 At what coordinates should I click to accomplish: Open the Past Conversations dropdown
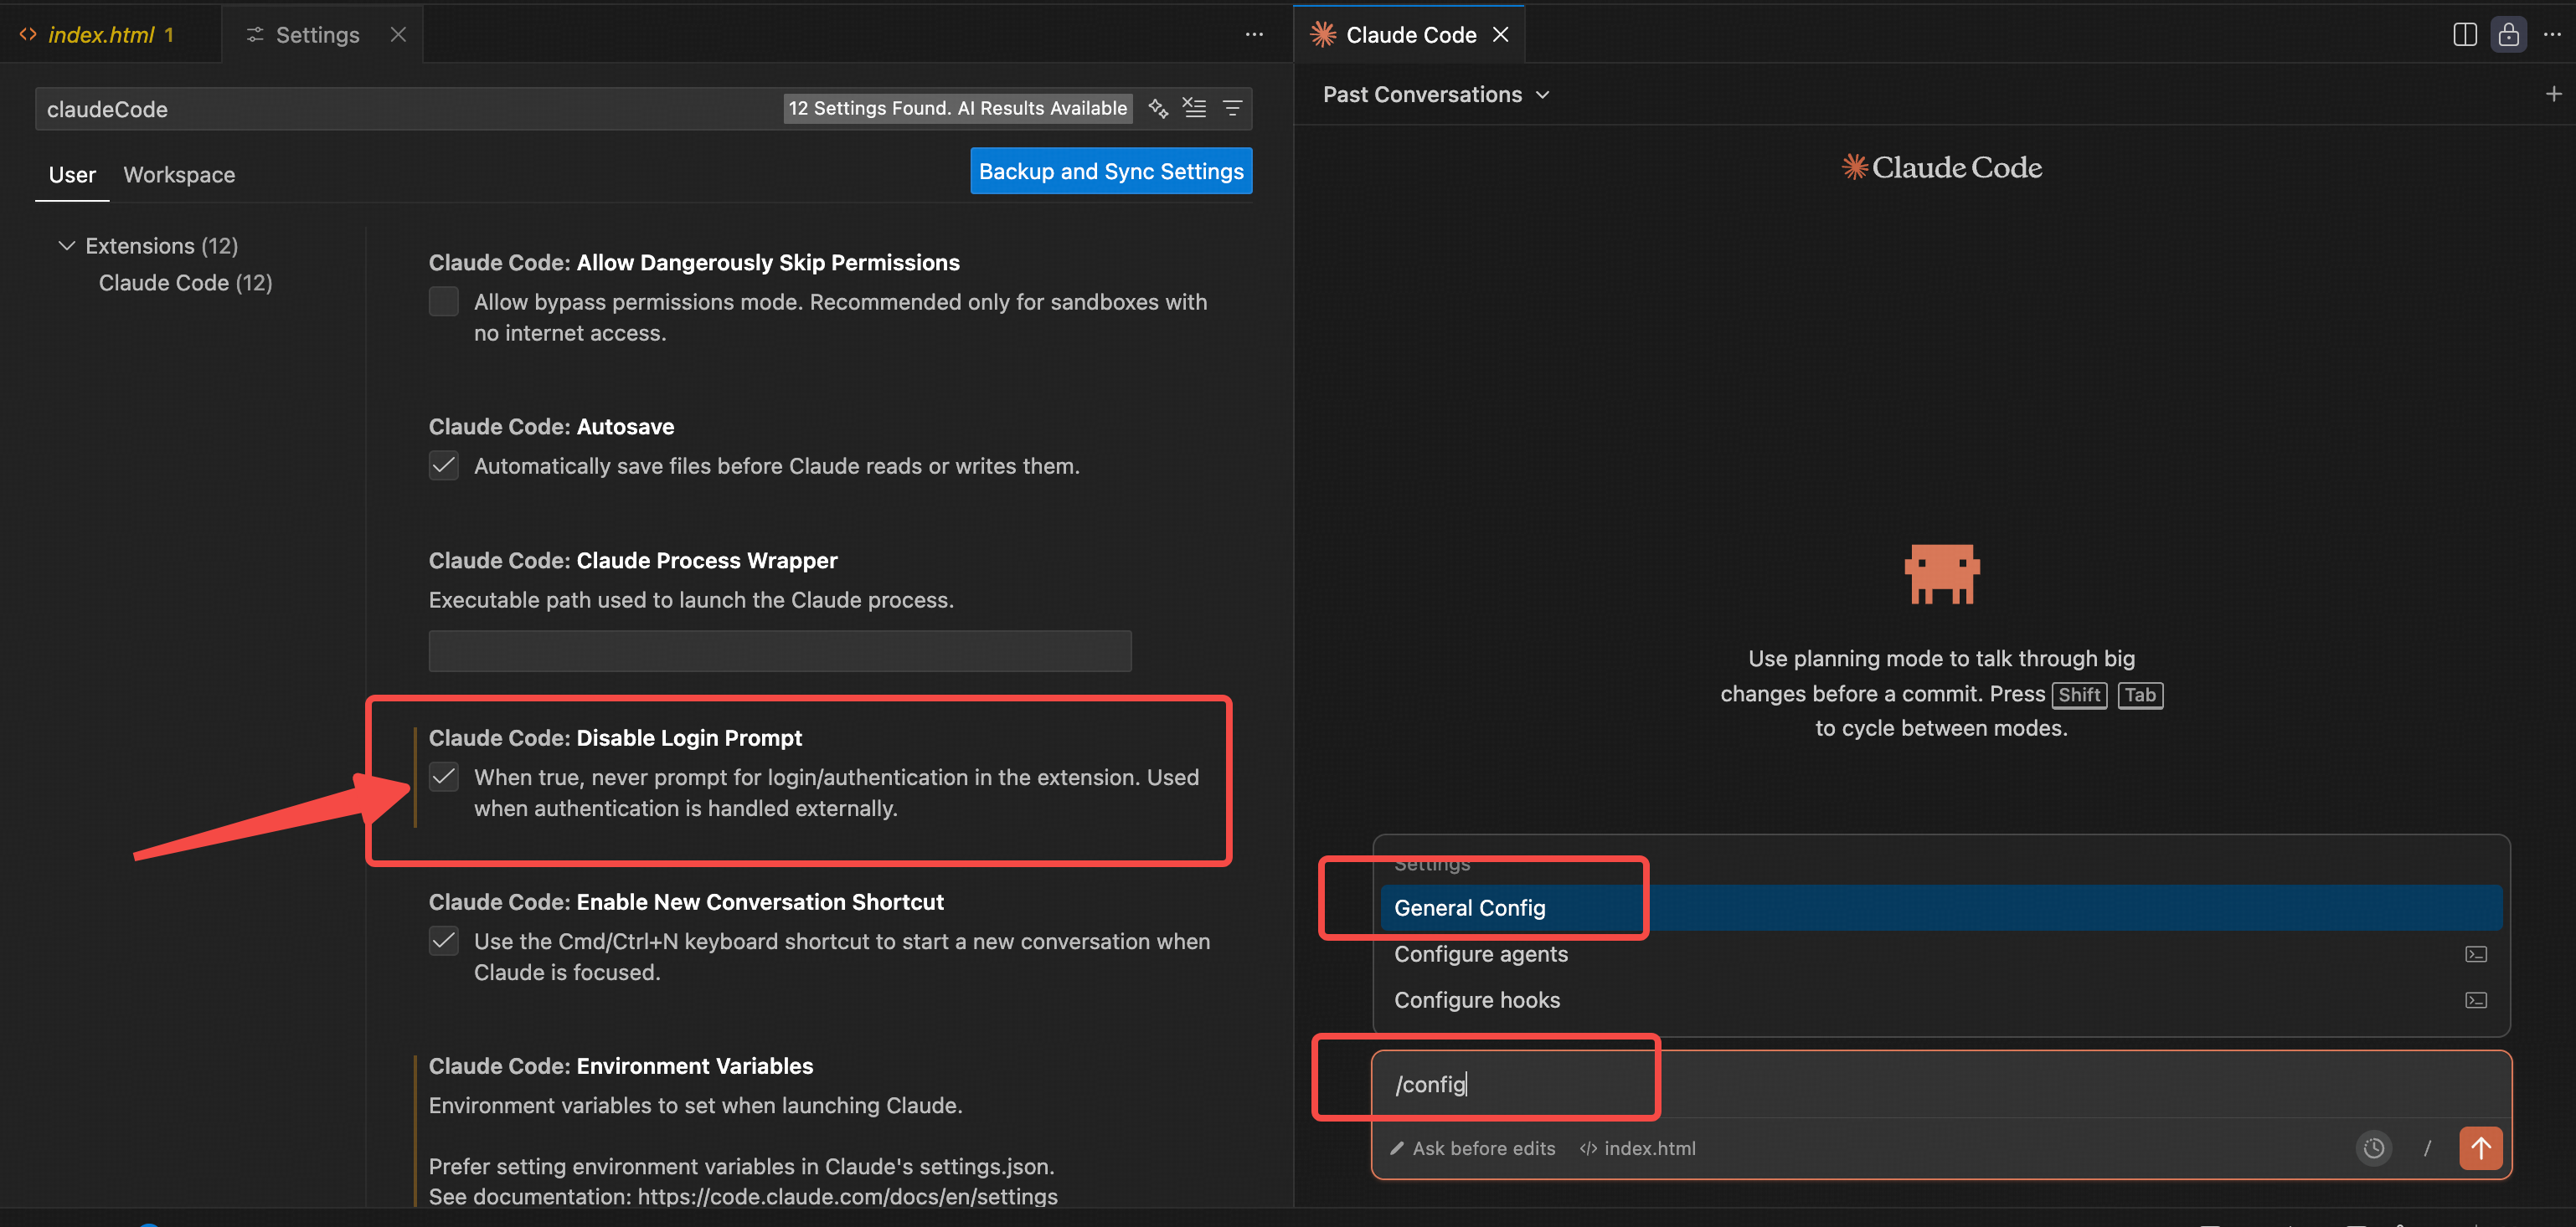(1435, 94)
